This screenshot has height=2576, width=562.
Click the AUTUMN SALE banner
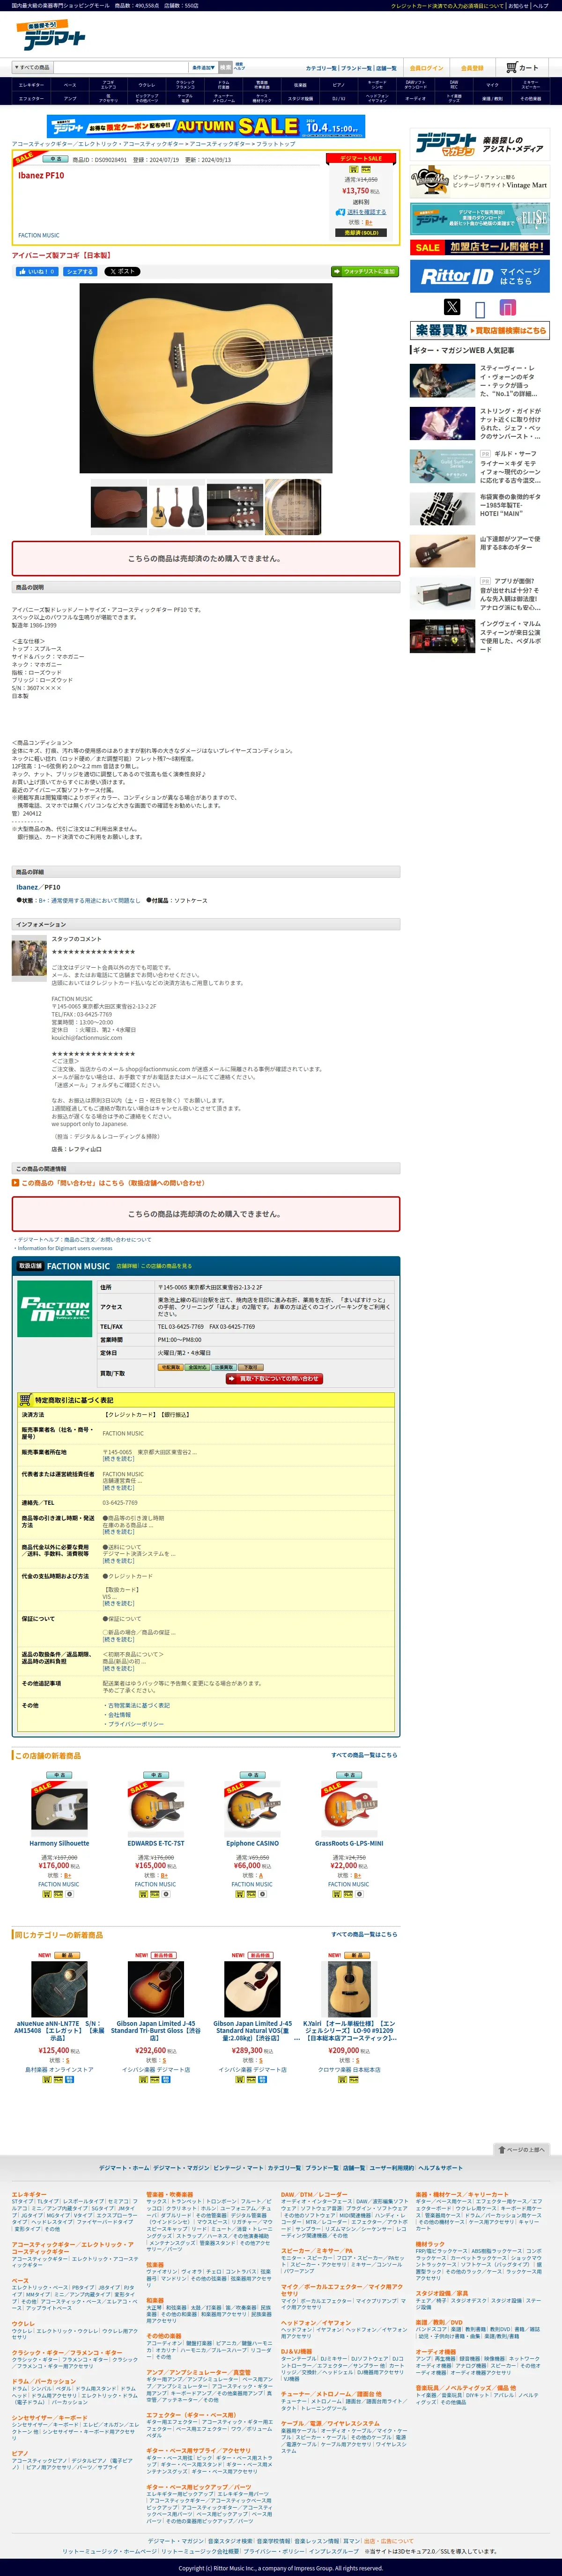pos(206,127)
